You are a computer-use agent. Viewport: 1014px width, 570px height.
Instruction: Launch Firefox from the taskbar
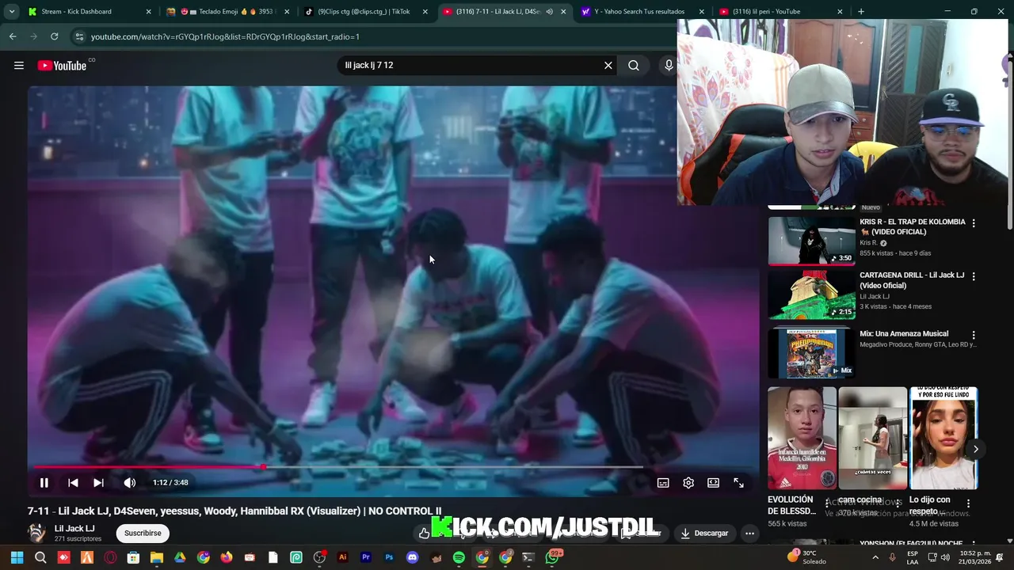coord(227,557)
